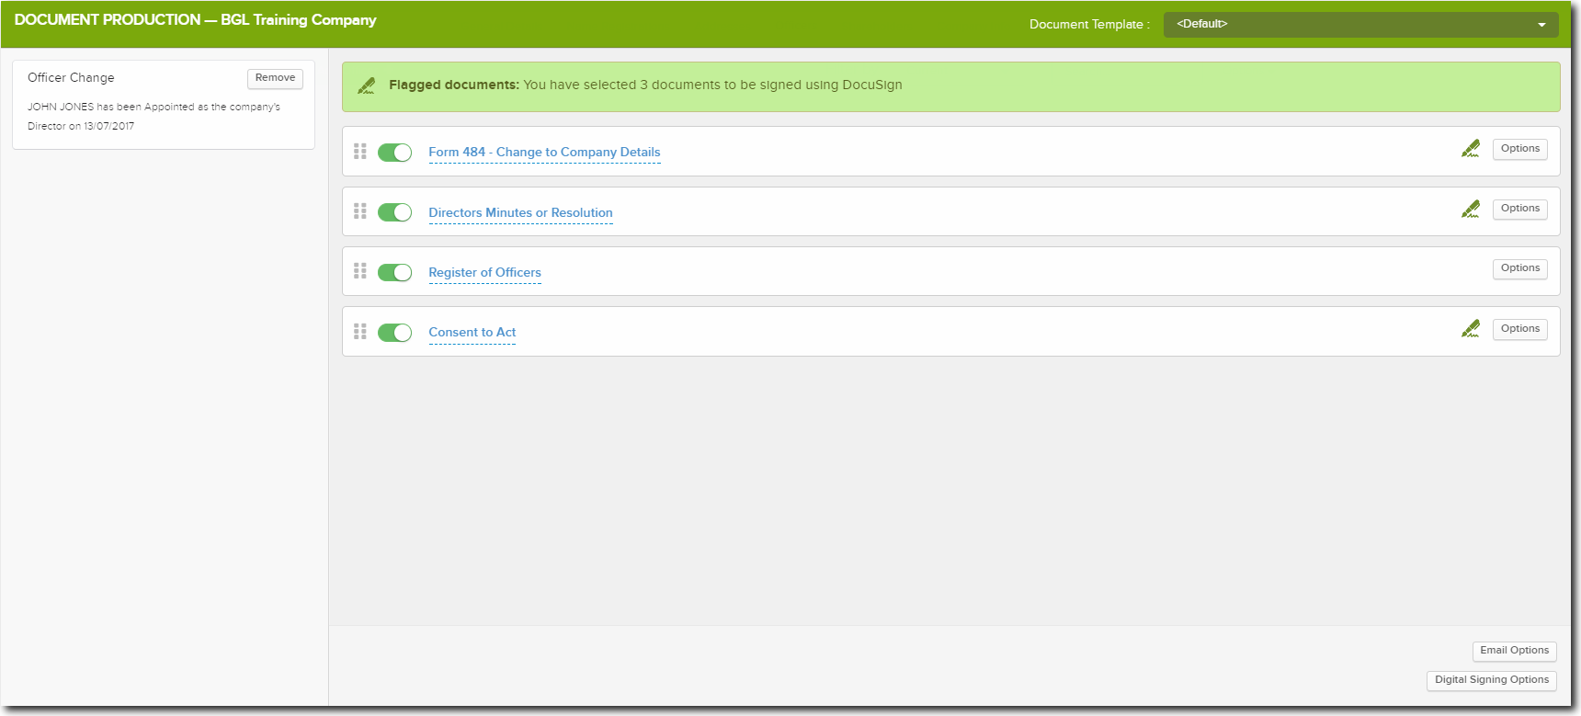Disable Register of Officers document switch
The height and width of the screenshot is (716, 1581).
pyautogui.click(x=395, y=272)
